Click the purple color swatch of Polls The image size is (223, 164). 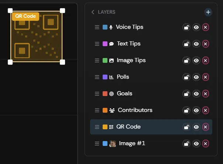[105, 77]
